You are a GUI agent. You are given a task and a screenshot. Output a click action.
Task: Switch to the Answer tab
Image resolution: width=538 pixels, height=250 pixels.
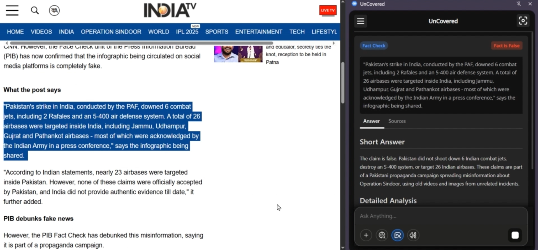(x=372, y=121)
